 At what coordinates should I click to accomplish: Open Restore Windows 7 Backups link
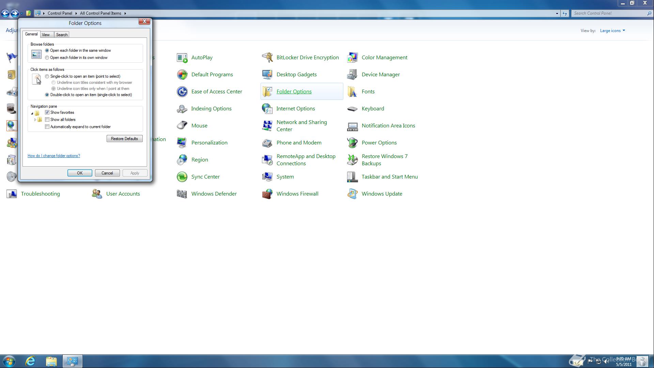coord(385,160)
